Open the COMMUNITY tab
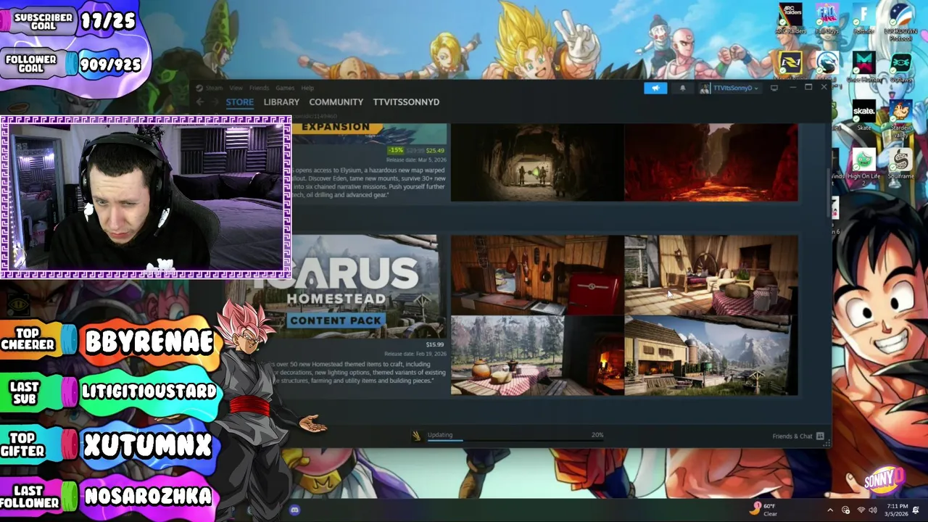 tap(336, 102)
